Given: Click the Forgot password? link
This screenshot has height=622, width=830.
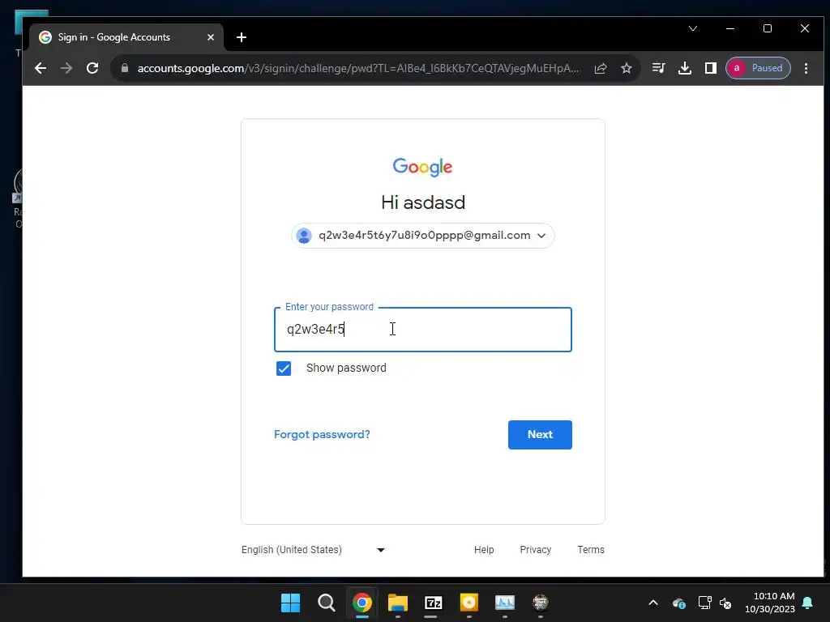Looking at the screenshot, I should pos(322,434).
